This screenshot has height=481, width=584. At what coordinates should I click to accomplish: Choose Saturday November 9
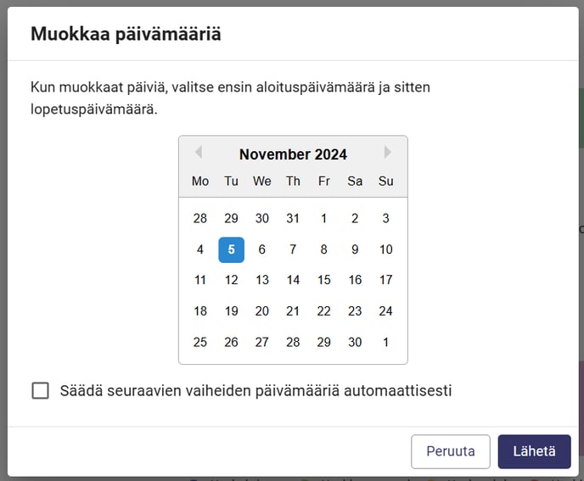pos(355,249)
